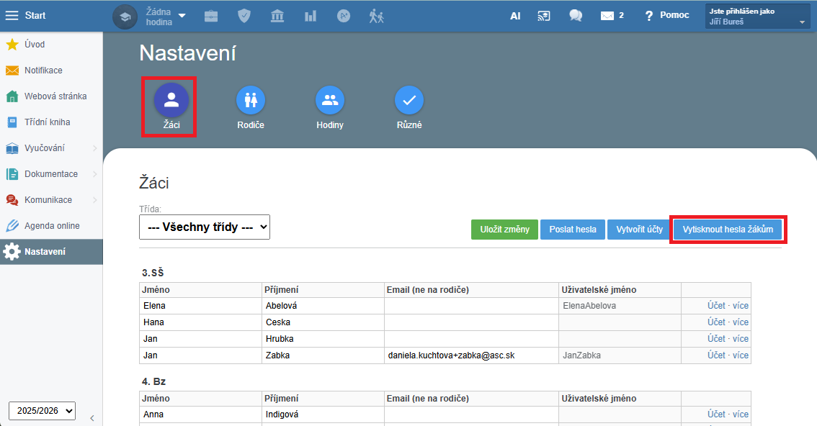Open the Třída class selector dropdown

205,227
